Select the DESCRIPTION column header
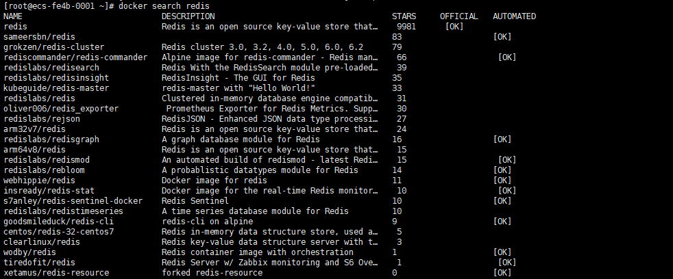This screenshot has height=279, width=673. pos(188,16)
